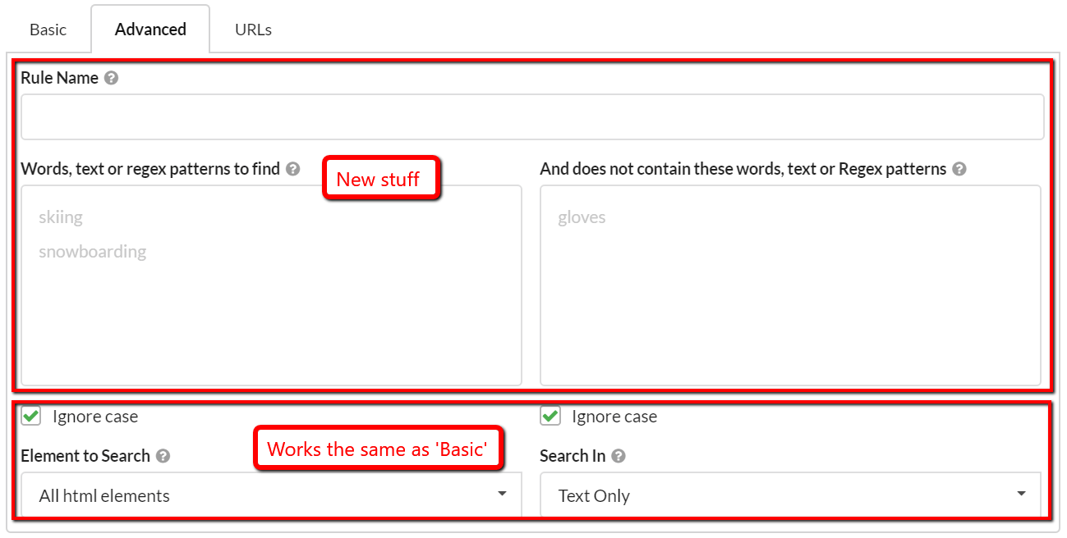This screenshot has height=538, width=1067.
Task: Open the Text Only dropdown
Action: point(790,495)
